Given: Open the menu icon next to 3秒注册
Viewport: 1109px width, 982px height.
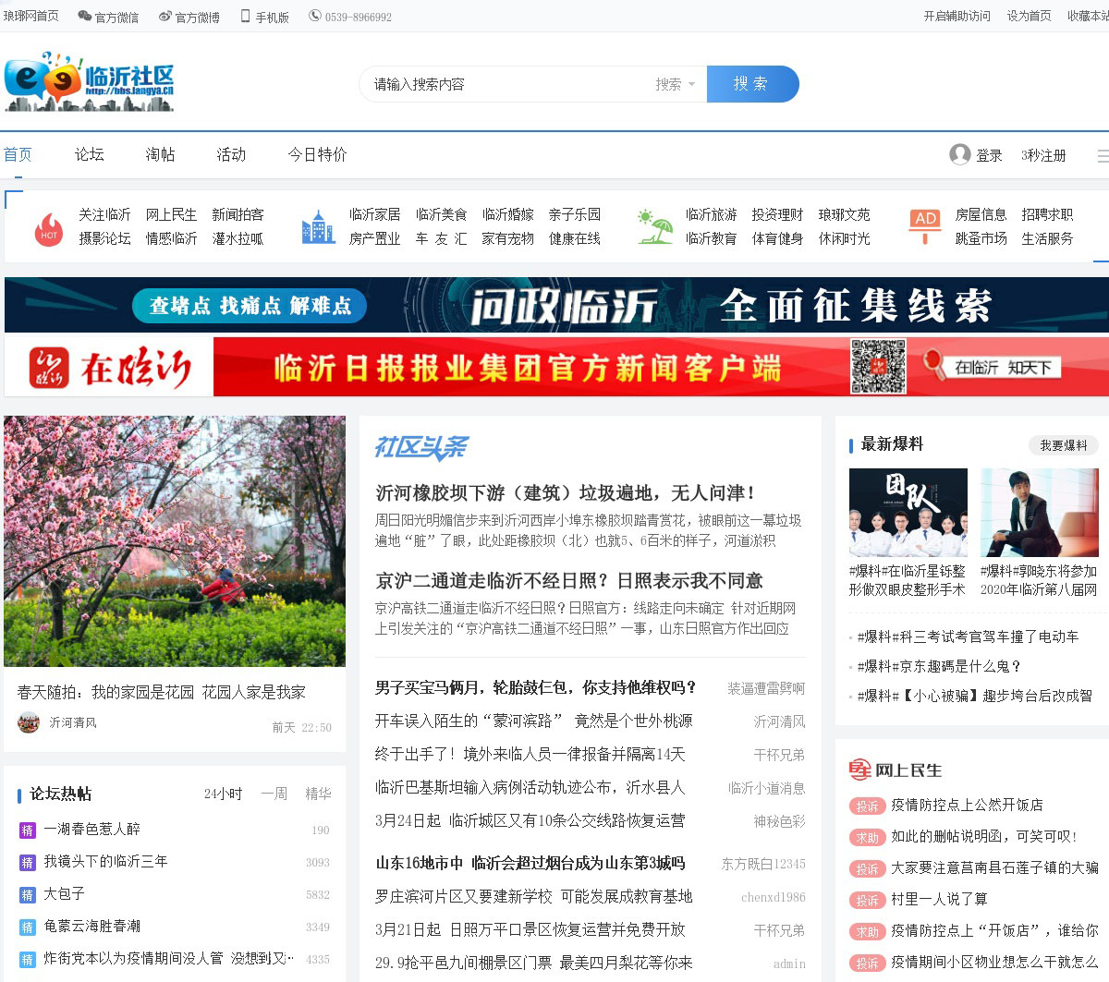Looking at the screenshot, I should (x=1102, y=155).
